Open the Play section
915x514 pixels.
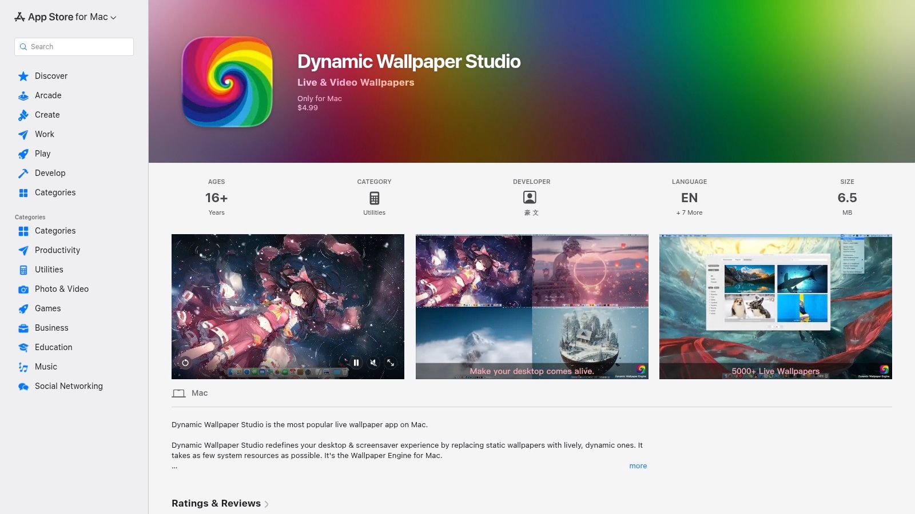[43, 154]
